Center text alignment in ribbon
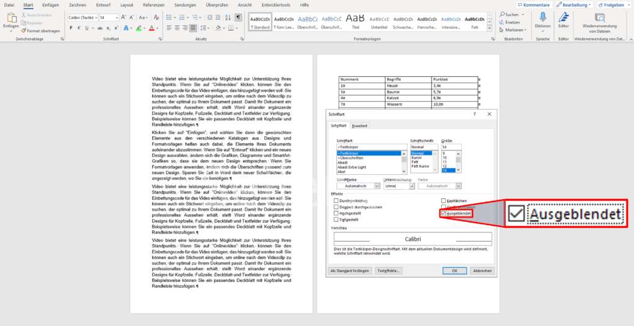The image size is (634, 326). coord(177,28)
